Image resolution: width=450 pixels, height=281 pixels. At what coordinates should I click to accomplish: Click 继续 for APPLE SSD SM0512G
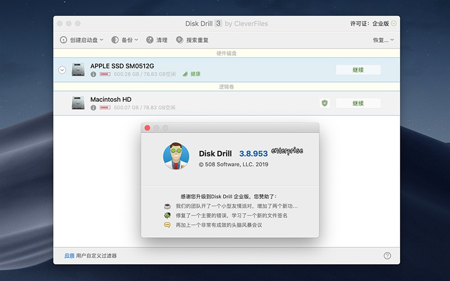pyautogui.click(x=358, y=70)
